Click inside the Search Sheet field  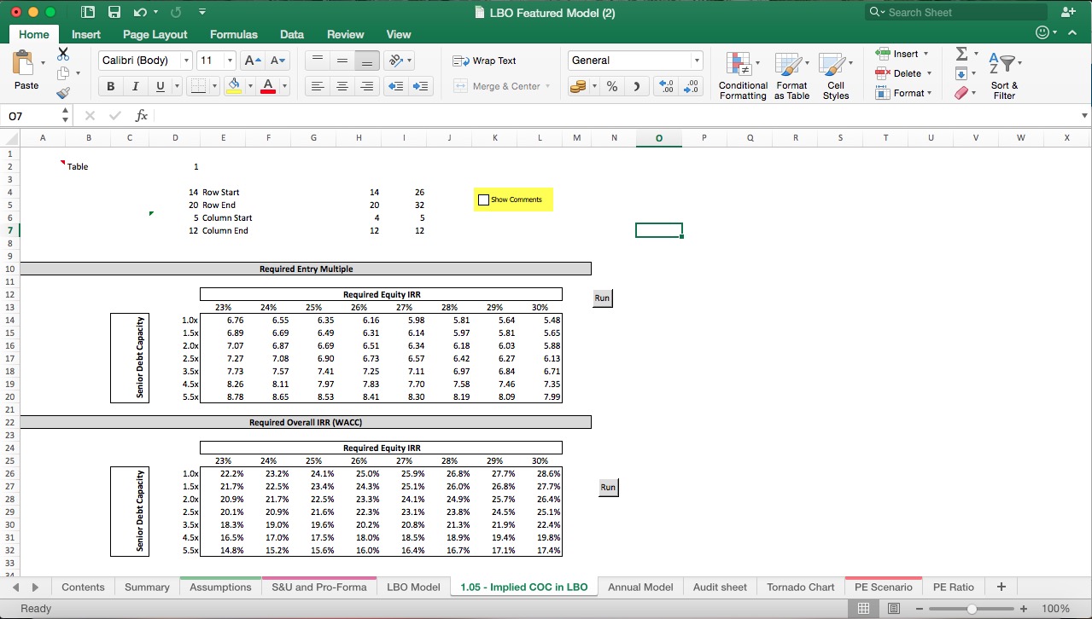pyautogui.click(x=955, y=12)
